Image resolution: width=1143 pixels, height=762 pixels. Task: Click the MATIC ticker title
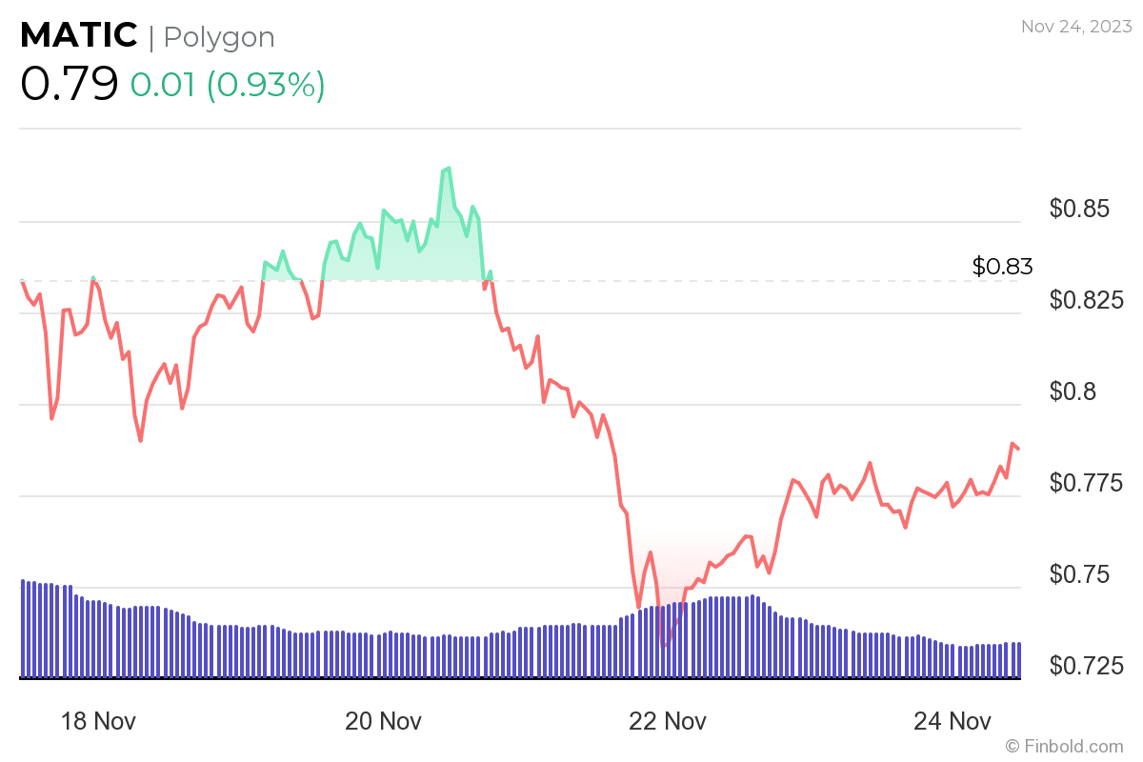79,36
